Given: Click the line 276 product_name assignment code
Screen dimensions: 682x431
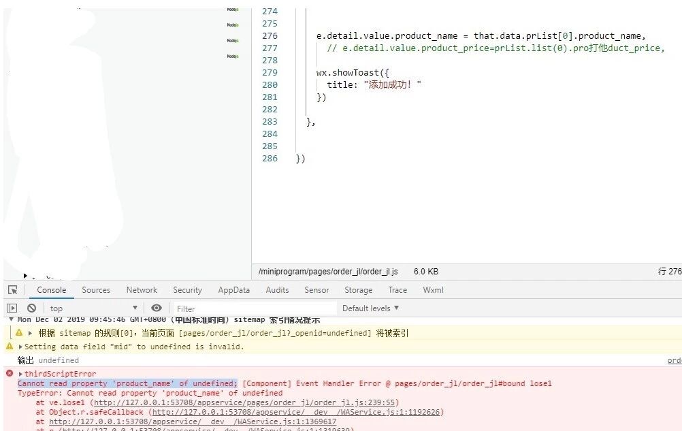Looking at the screenshot, I should tap(481, 36).
